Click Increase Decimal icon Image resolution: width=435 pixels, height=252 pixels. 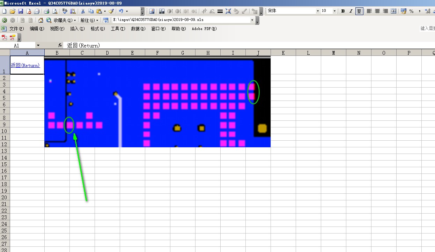pos(428,11)
